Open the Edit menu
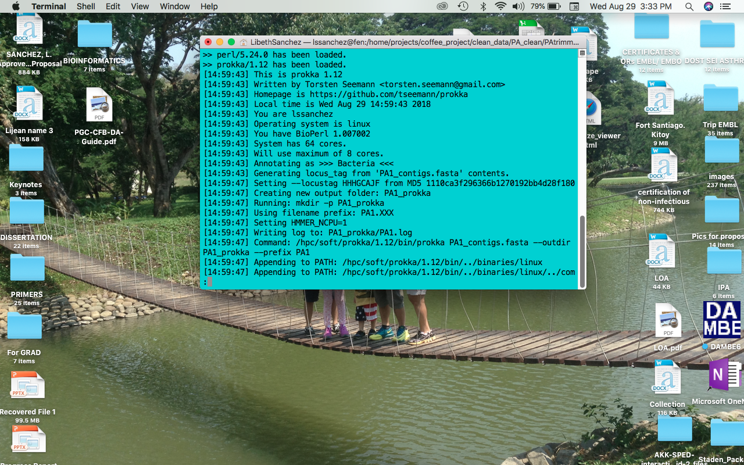Image resolution: width=744 pixels, height=465 pixels. click(x=113, y=6)
